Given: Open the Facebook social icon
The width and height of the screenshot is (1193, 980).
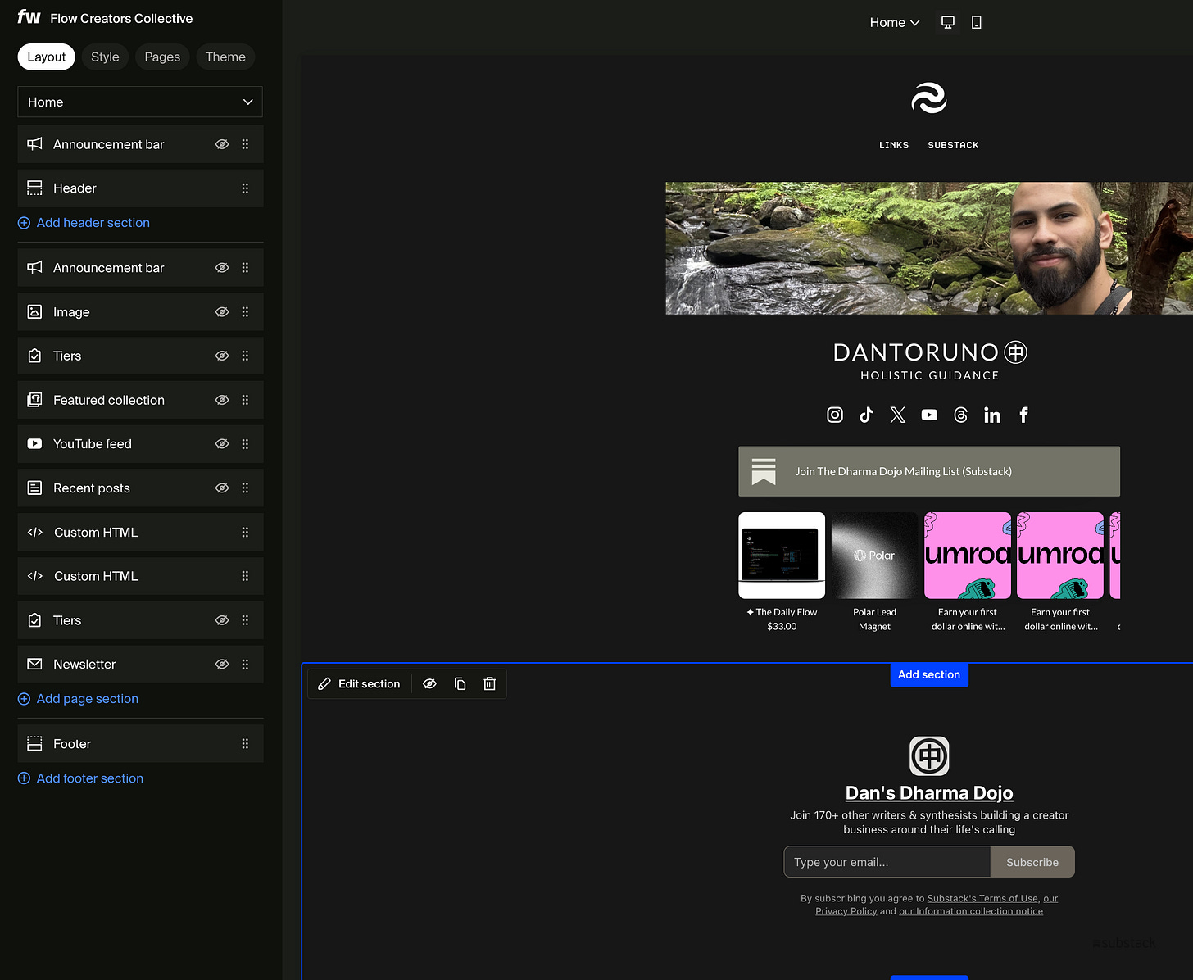Looking at the screenshot, I should [1023, 415].
